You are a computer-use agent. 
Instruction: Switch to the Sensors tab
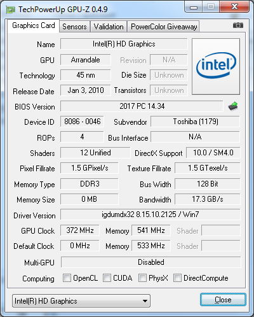point(74,27)
